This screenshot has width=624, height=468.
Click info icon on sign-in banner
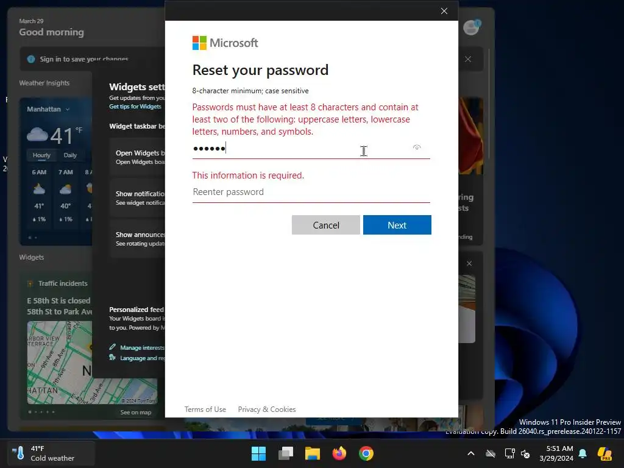[31, 59]
